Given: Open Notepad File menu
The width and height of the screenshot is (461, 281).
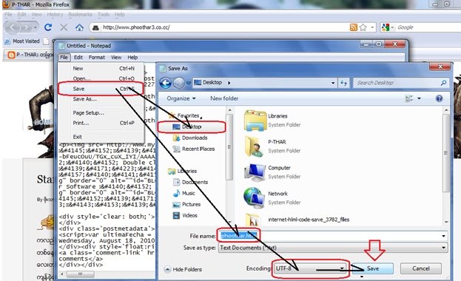Looking at the screenshot, I should click(x=64, y=58).
